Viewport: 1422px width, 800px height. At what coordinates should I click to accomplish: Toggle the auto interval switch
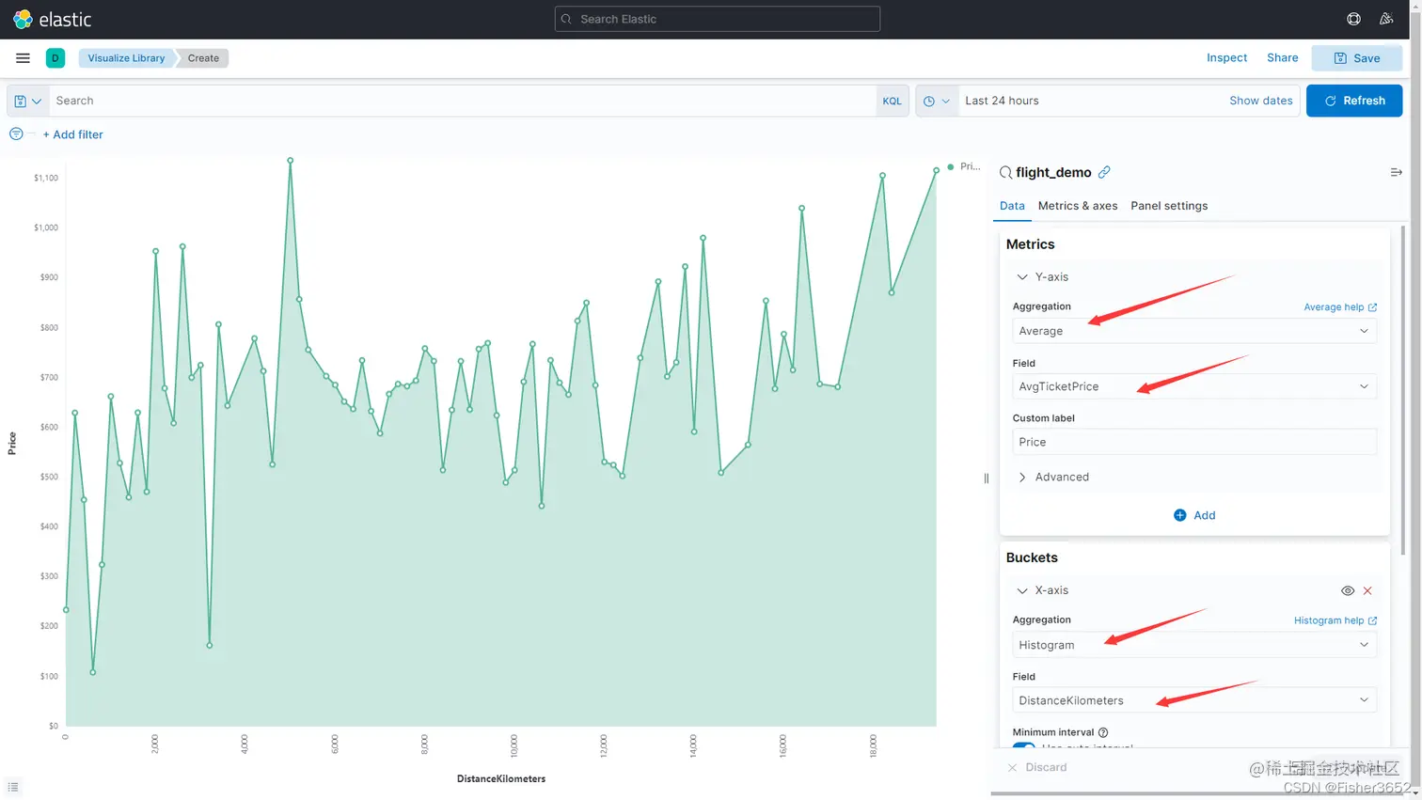[x=1023, y=746]
